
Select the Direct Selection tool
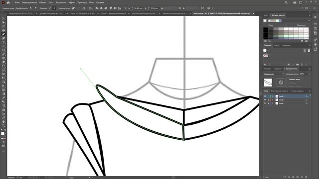(x=3, y=22)
